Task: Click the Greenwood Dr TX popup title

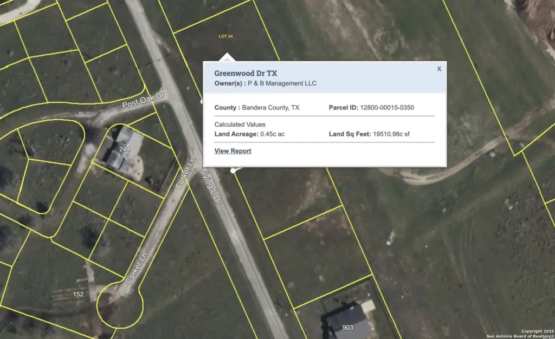Action: click(x=246, y=73)
